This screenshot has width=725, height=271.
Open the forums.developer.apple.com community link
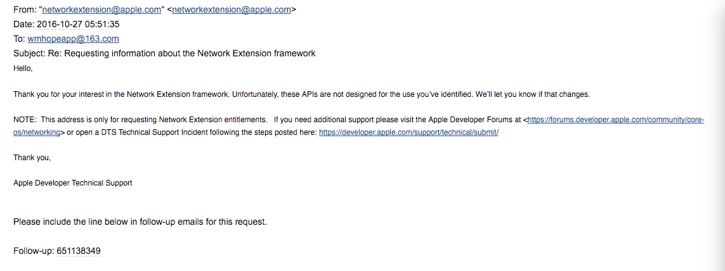click(x=616, y=120)
